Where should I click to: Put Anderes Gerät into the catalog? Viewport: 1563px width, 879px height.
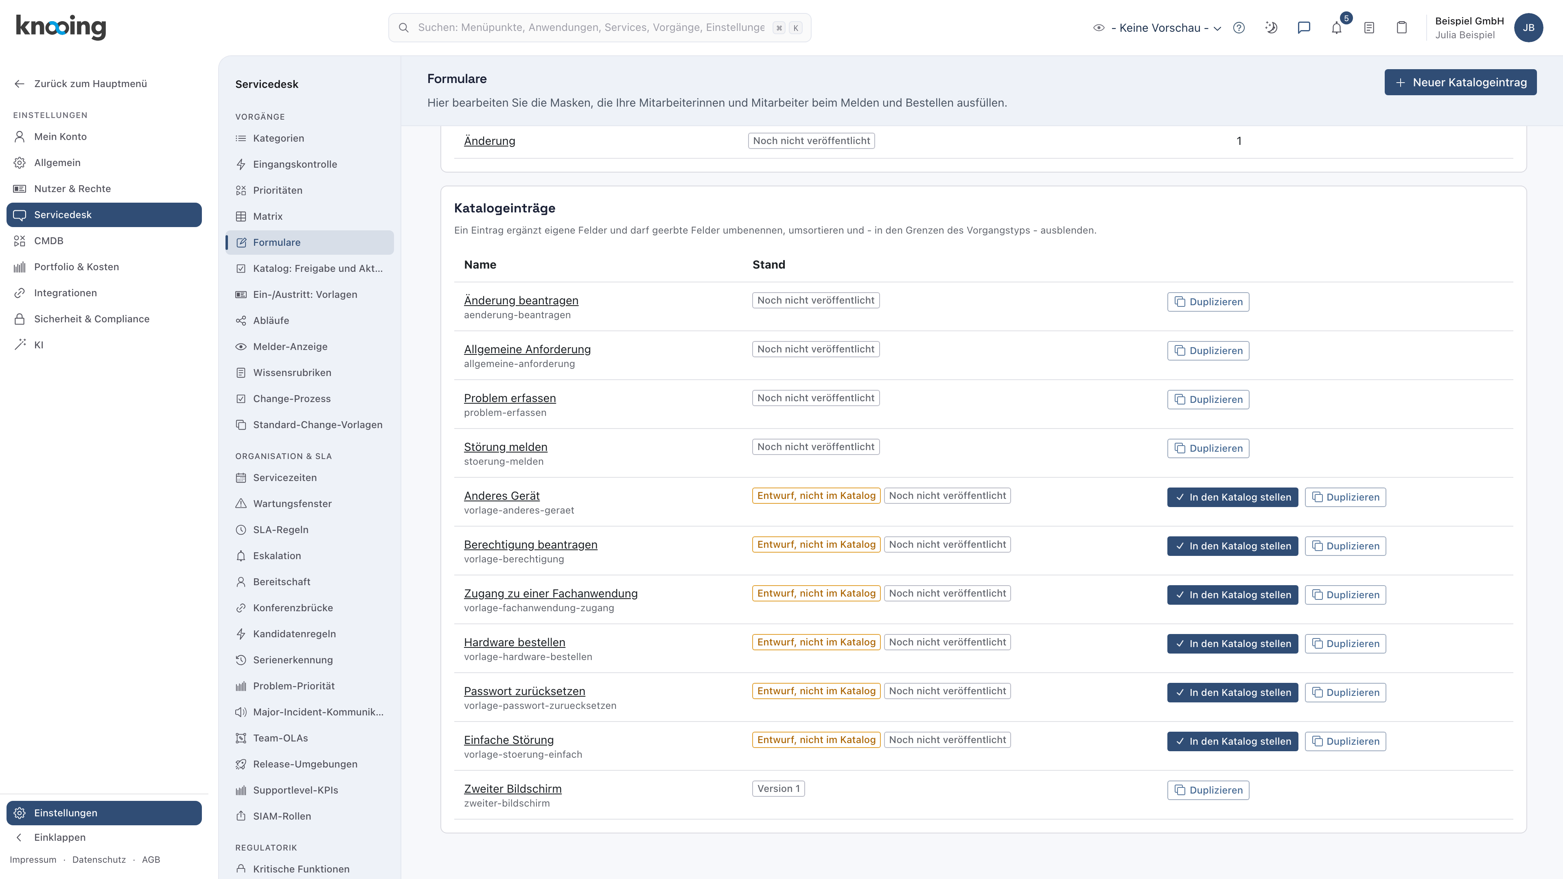[x=1232, y=497]
